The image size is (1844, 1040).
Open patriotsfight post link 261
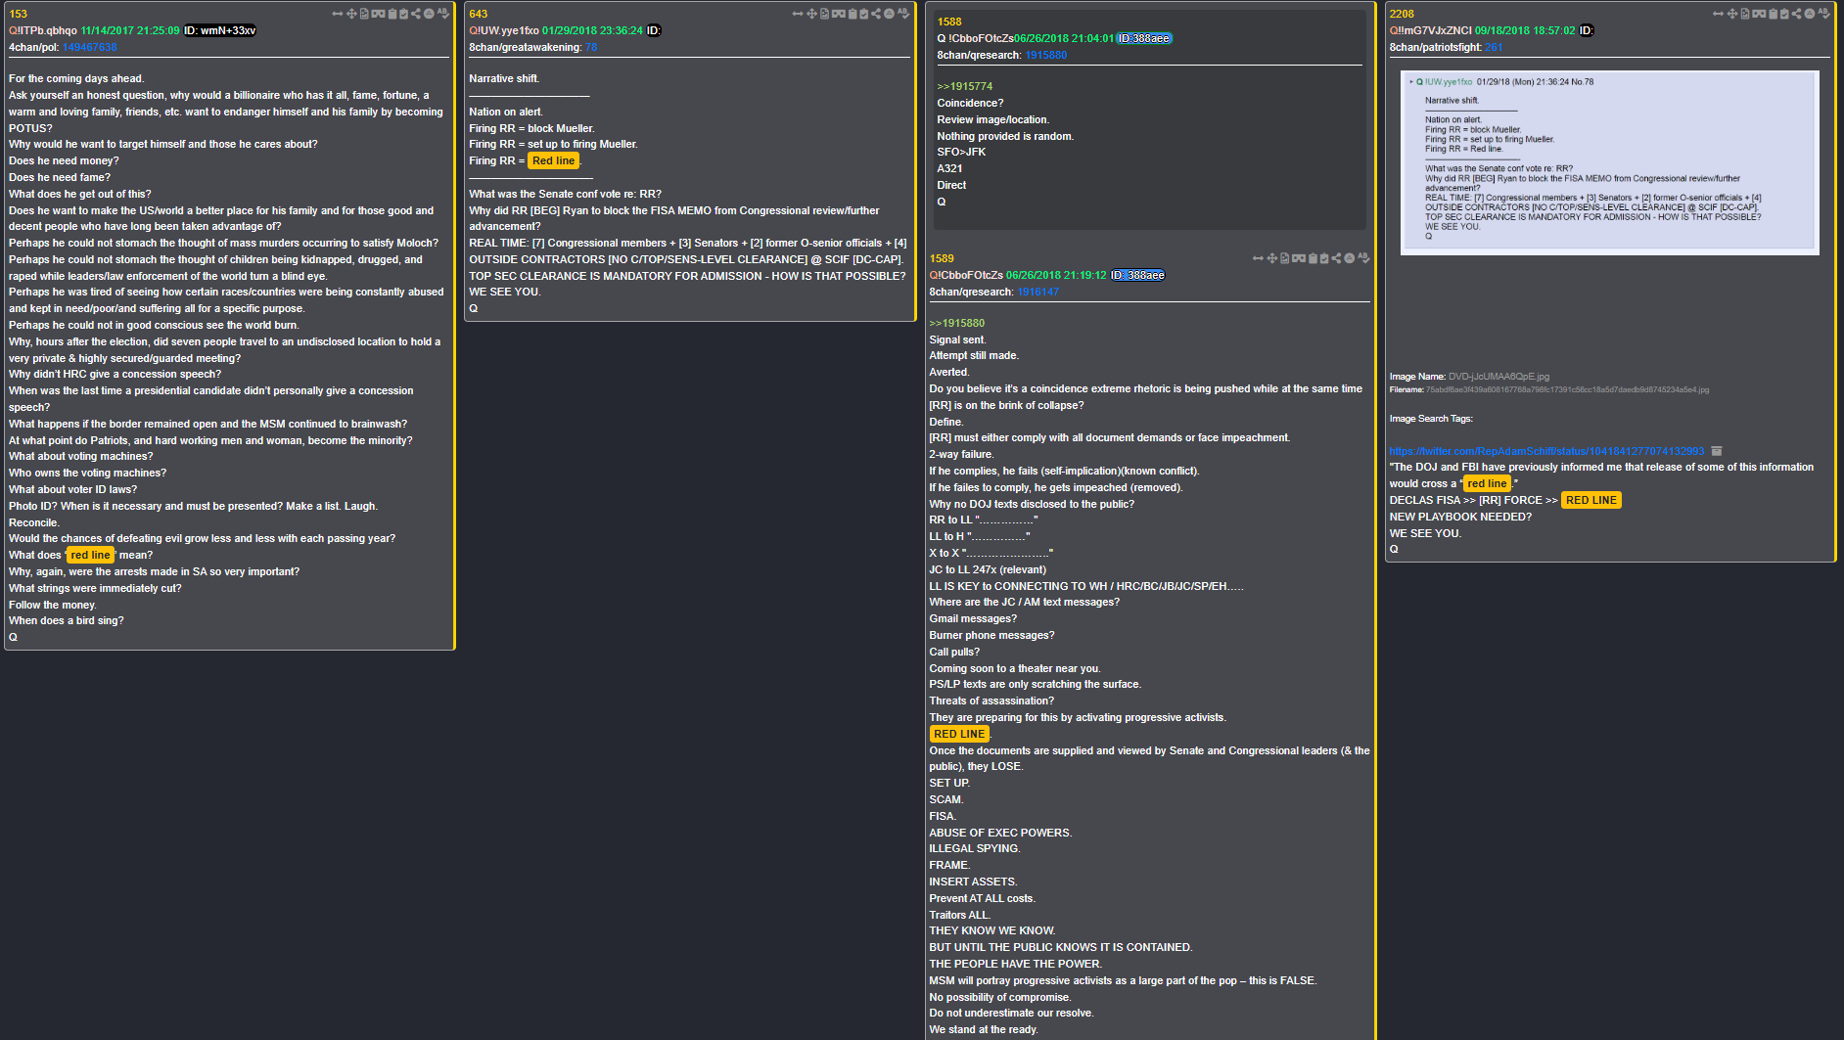[x=1494, y=47]
